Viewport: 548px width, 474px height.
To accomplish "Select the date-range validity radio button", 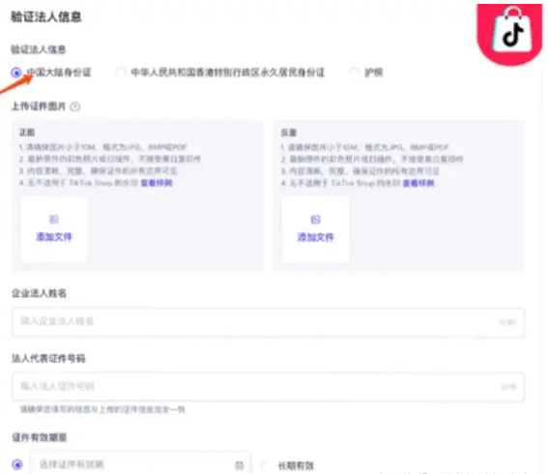I will pyautogui.click(x=17, y=464).
